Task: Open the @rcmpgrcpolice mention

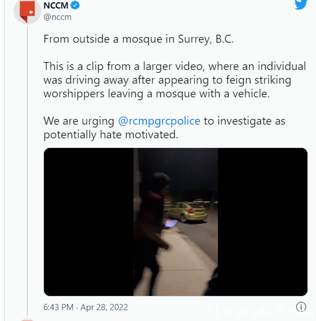Action: coord(159,121)
